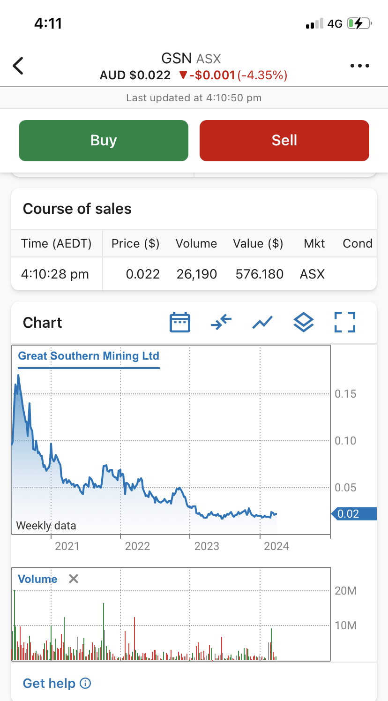This screenshot has height=701, width=388.
Task: Tap the Price ($) column header
Action: click(x=135, y=243)
